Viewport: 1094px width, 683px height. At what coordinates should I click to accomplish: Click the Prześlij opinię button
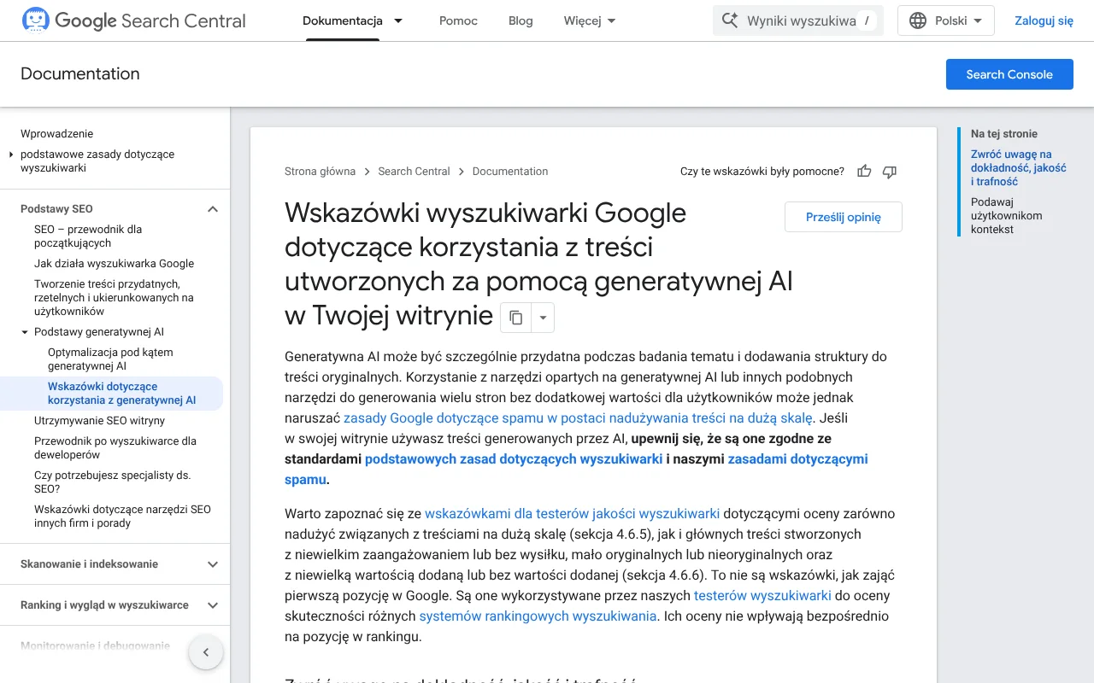point(844,217)
